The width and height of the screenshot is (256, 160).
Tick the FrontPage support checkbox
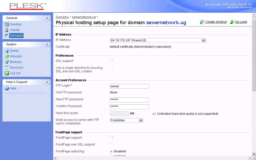(x=111, y=138)
